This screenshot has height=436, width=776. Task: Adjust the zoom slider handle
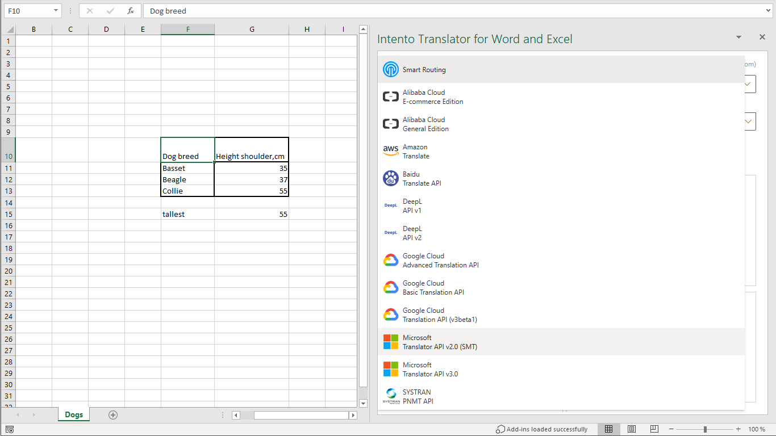tap(705, 429)
